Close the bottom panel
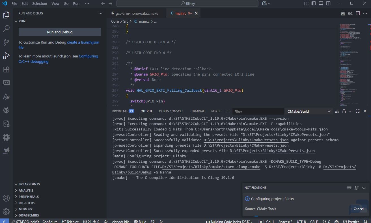Viewport: 371px width, 223px height. [365, 111]
